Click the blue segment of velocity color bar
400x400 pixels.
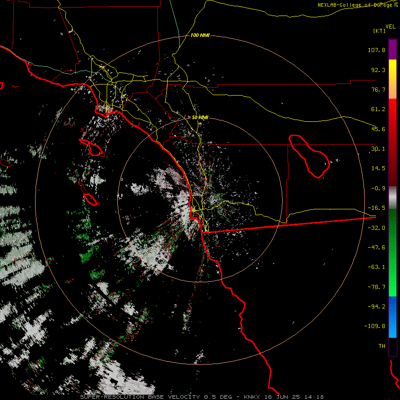point(392,317)
